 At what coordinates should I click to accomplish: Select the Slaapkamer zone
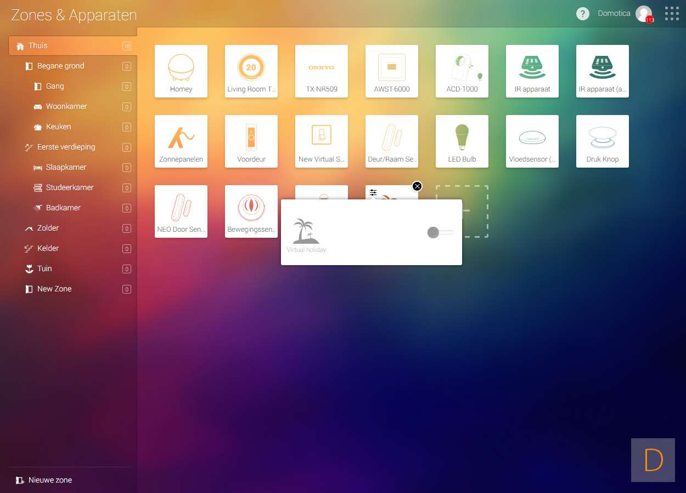pos(72,167)
